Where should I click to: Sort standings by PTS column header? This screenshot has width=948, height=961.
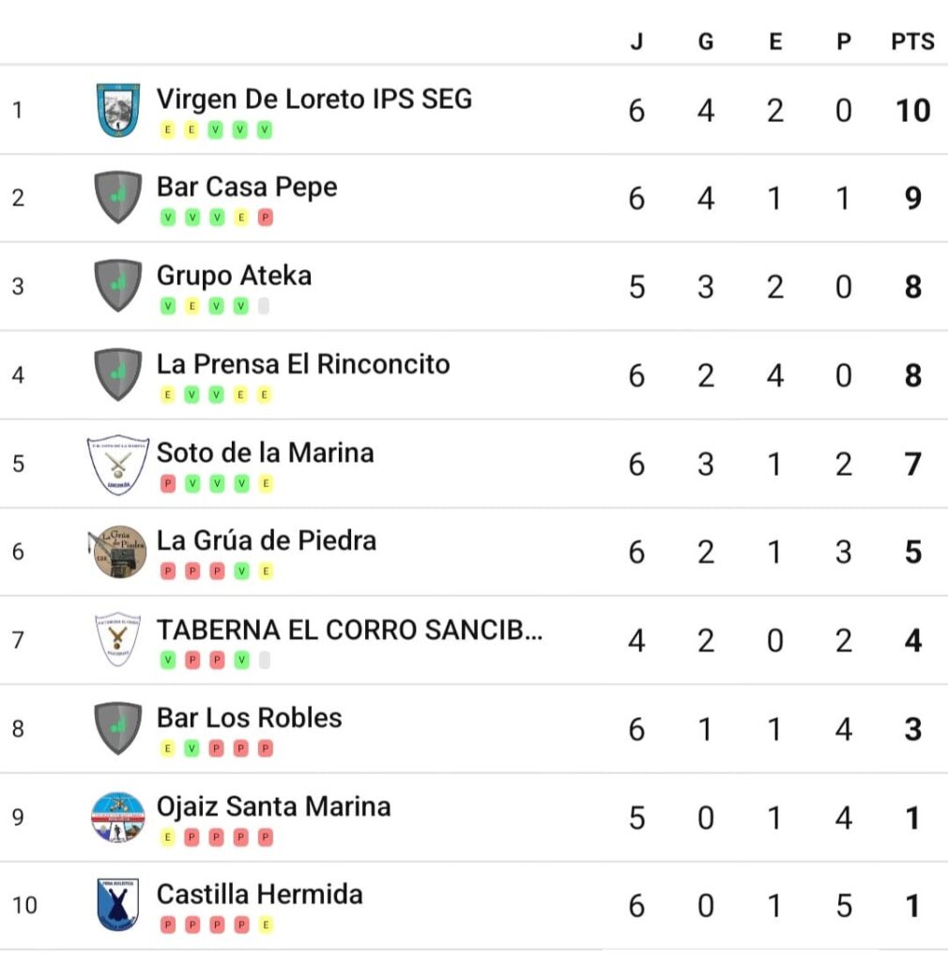click(912, 41)
